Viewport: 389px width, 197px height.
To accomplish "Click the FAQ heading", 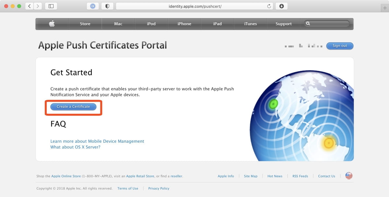I will [58, 124].
